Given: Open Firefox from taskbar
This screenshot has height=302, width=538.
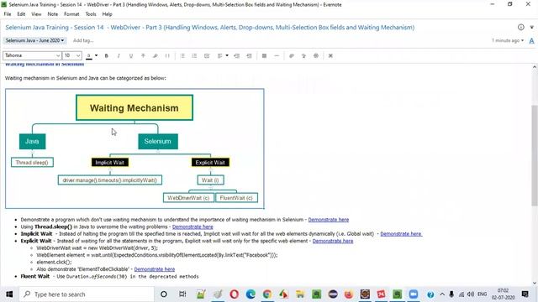Looking at the screenshot, I should pyautogui.click(x=348, y=294).
